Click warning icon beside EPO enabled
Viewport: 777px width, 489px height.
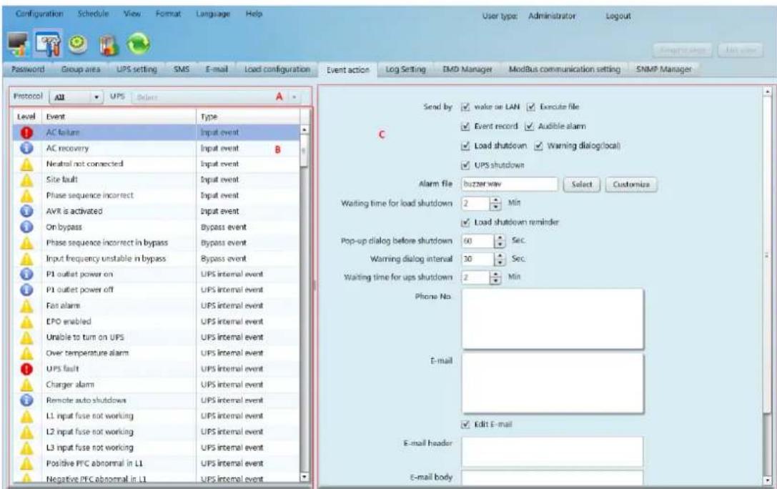[x=26, y=322]
